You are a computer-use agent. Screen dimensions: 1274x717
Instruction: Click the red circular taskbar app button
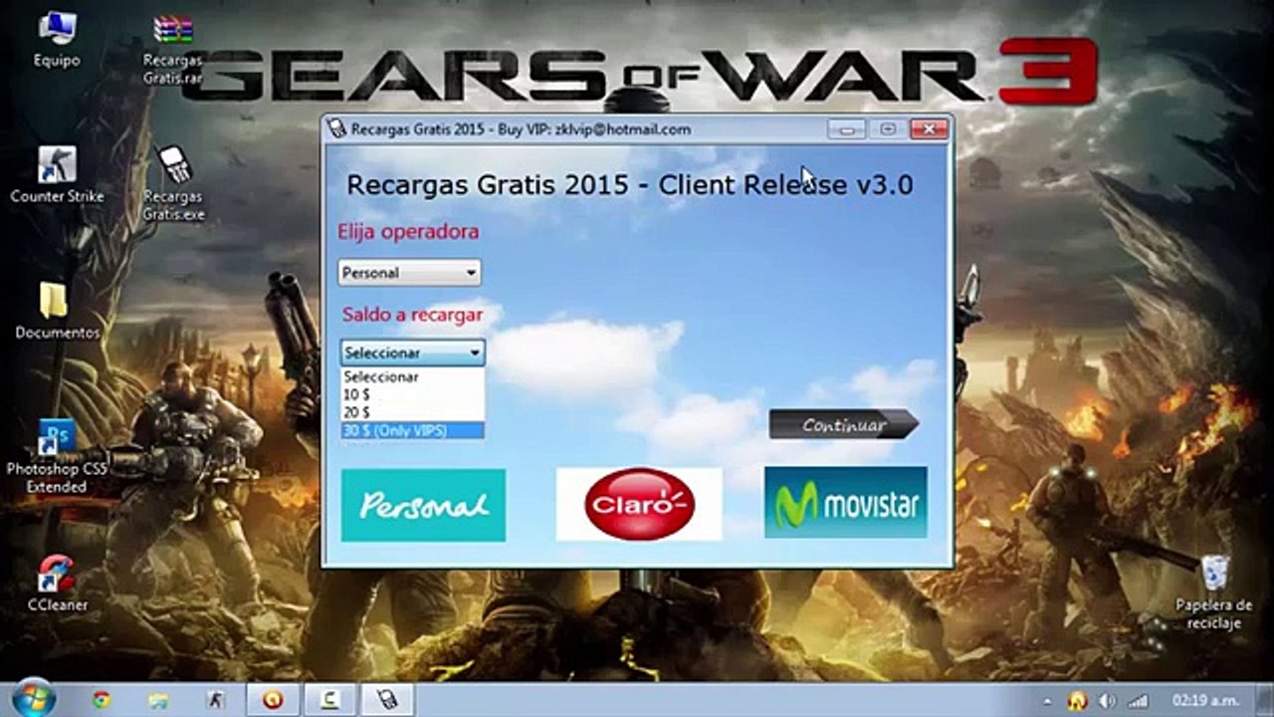(272, 700)
